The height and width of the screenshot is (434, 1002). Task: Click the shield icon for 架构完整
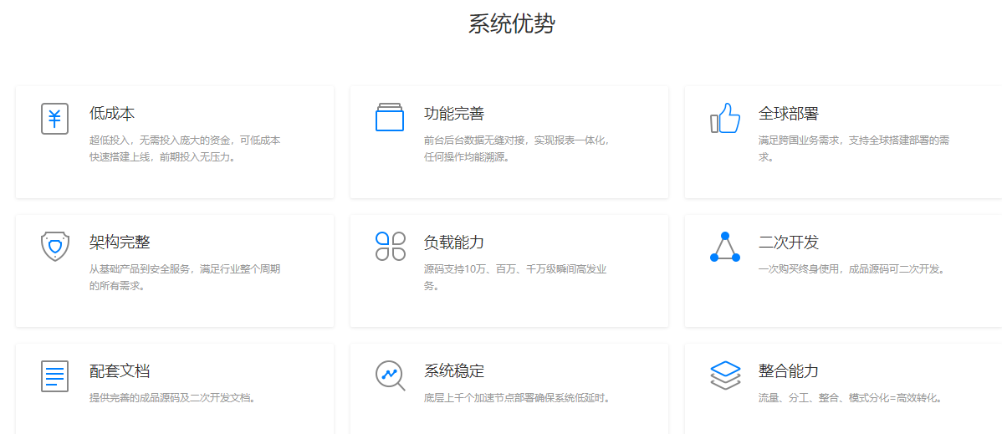tap(55, 247)
